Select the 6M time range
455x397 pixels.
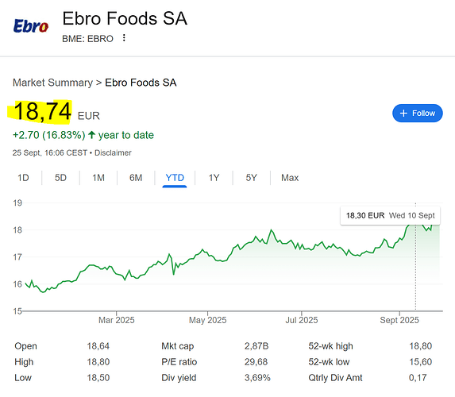[x=136, y=178]
